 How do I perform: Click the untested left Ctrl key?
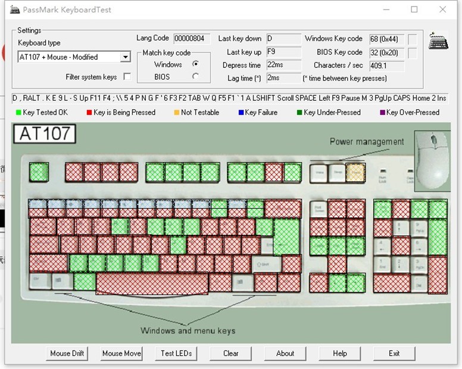(40, 282)
